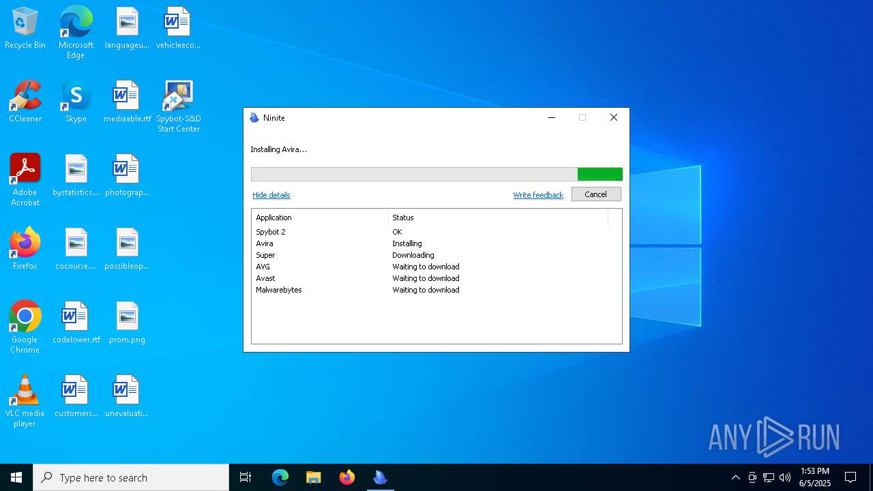Click the Write feedback link
873x491 pixels.
(x=538, y=195)
